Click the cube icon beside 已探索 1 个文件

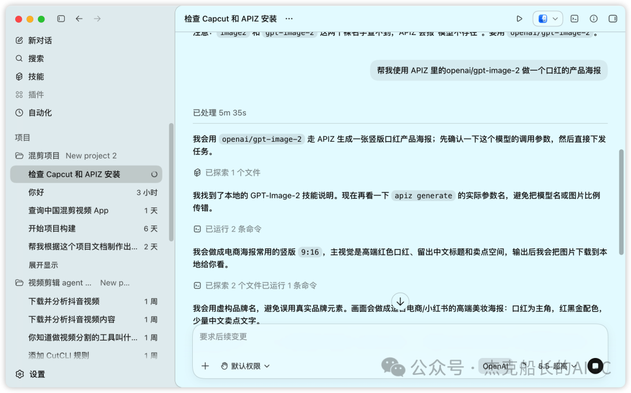[197, 173]
